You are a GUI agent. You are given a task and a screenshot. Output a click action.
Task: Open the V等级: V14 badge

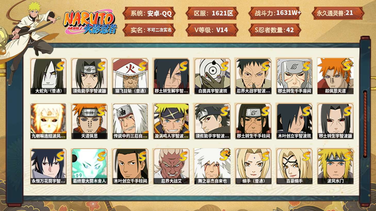[212, 30]
